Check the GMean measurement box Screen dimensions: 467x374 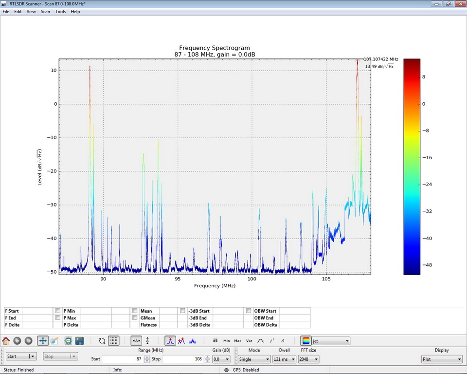[x=135, y=318]
